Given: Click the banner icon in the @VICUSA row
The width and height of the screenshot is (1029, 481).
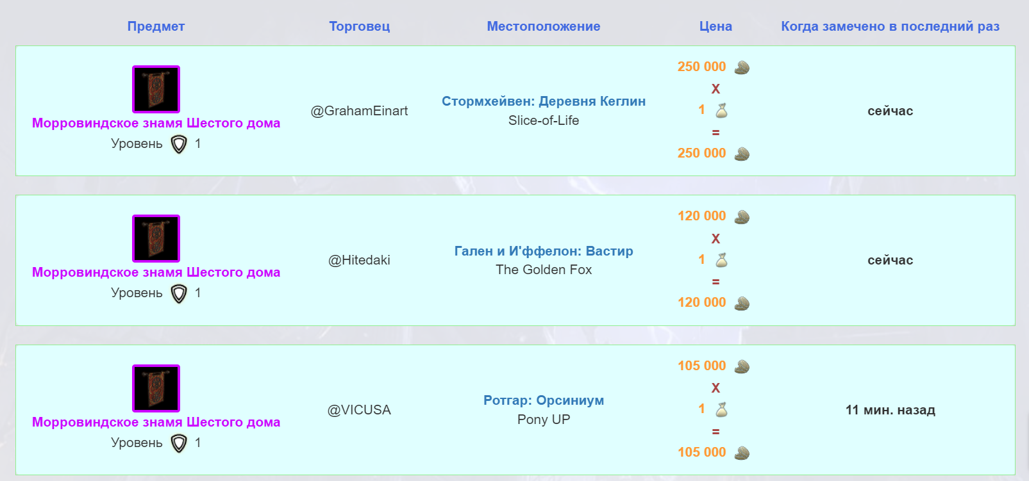Looking at the screenshot, I should coord(156,388).
